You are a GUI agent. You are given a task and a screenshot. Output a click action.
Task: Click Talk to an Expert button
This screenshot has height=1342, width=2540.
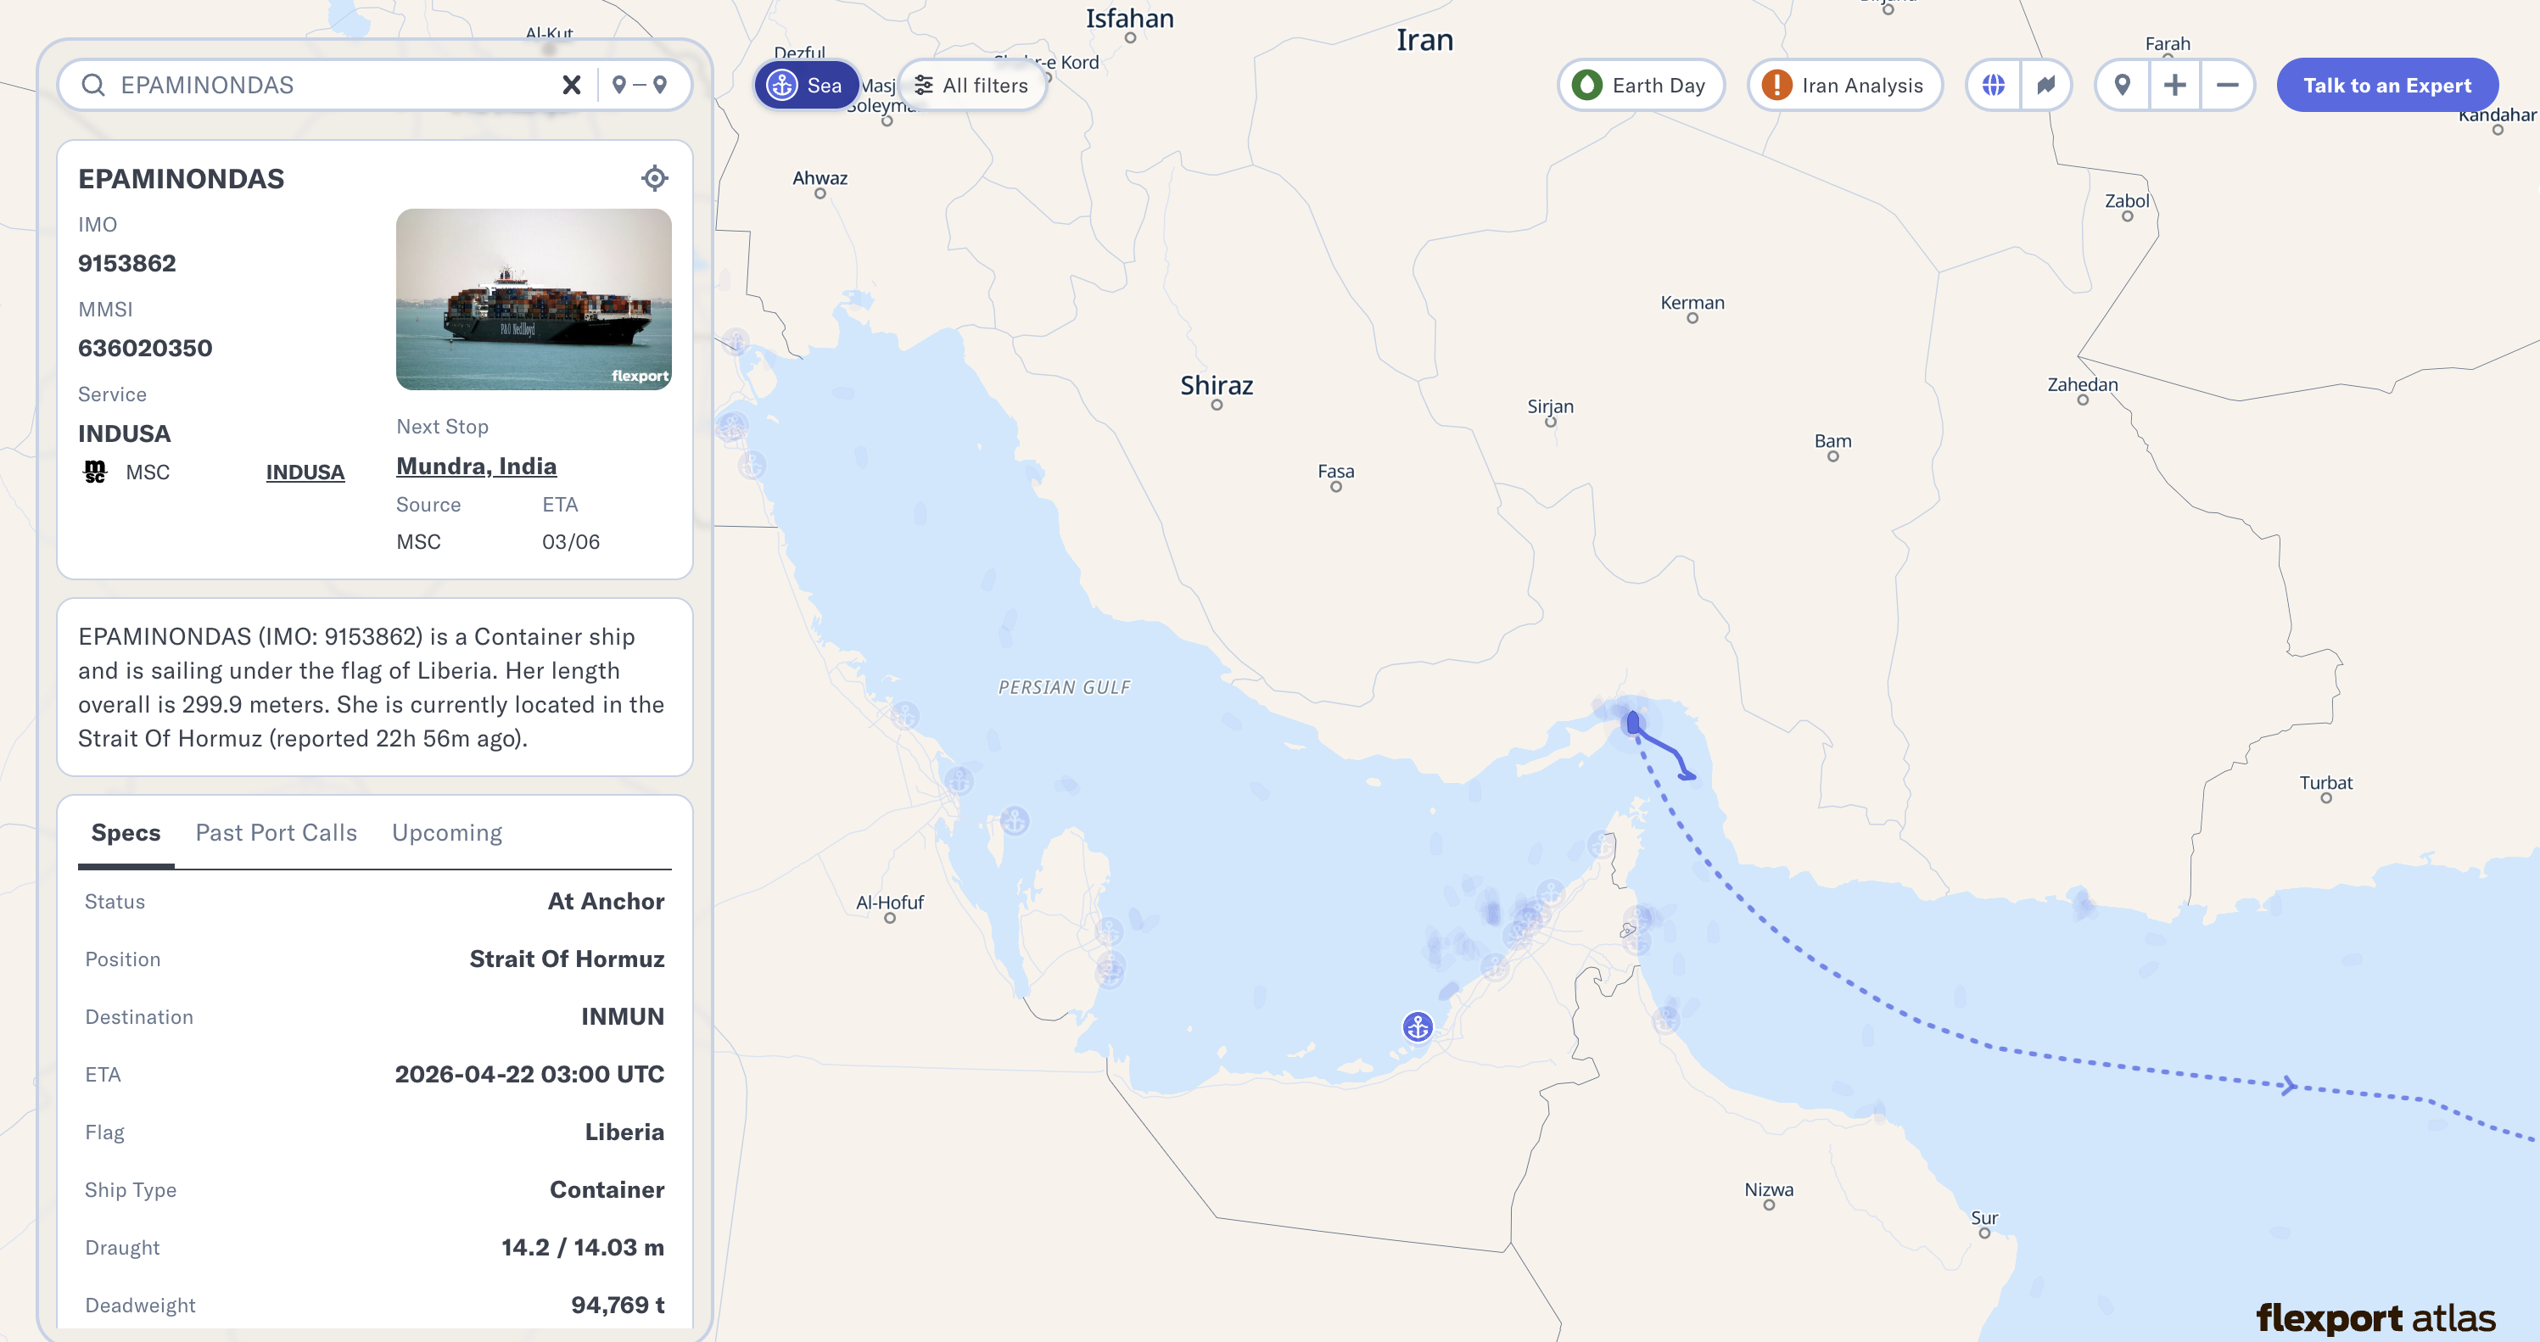click(2386, 85)
